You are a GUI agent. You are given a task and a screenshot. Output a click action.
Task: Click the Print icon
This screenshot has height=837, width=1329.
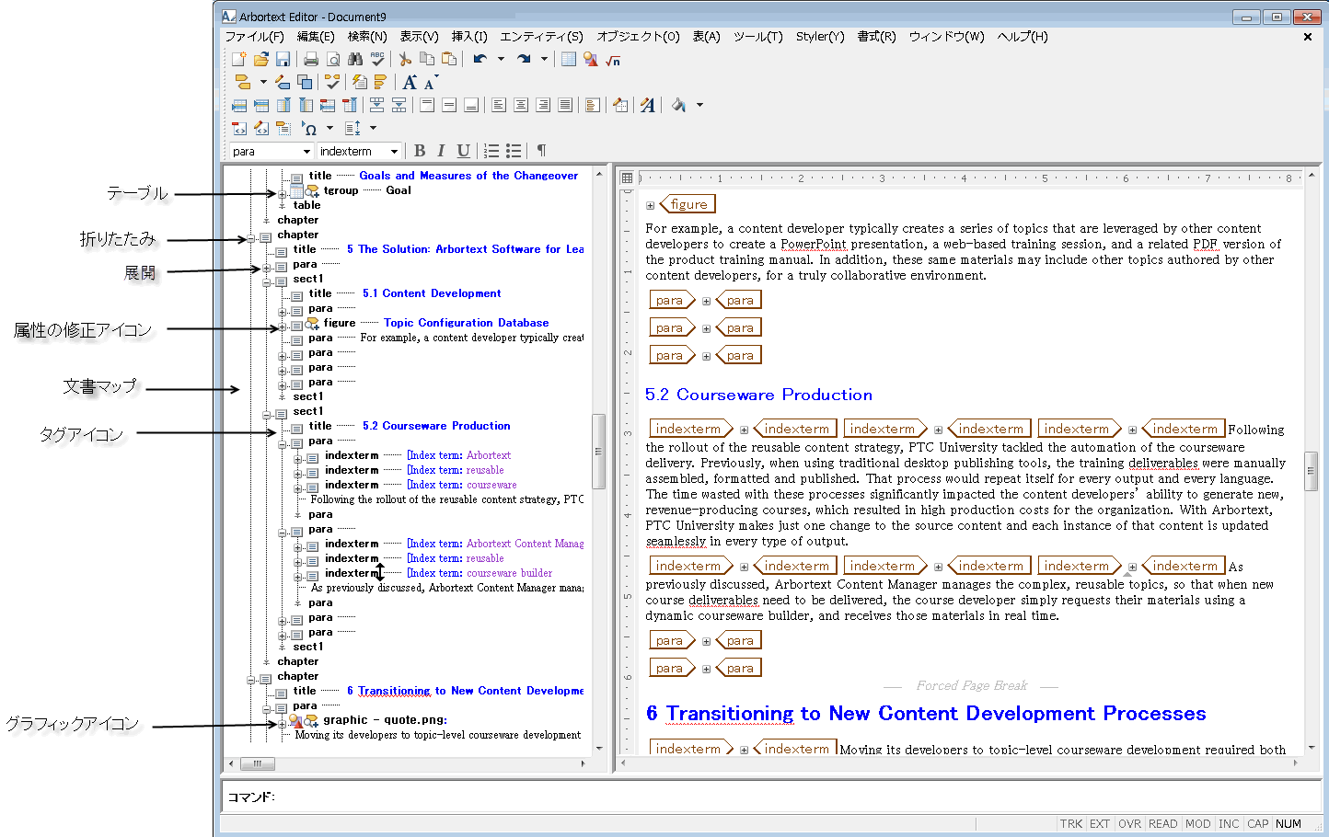pos(311,59)
